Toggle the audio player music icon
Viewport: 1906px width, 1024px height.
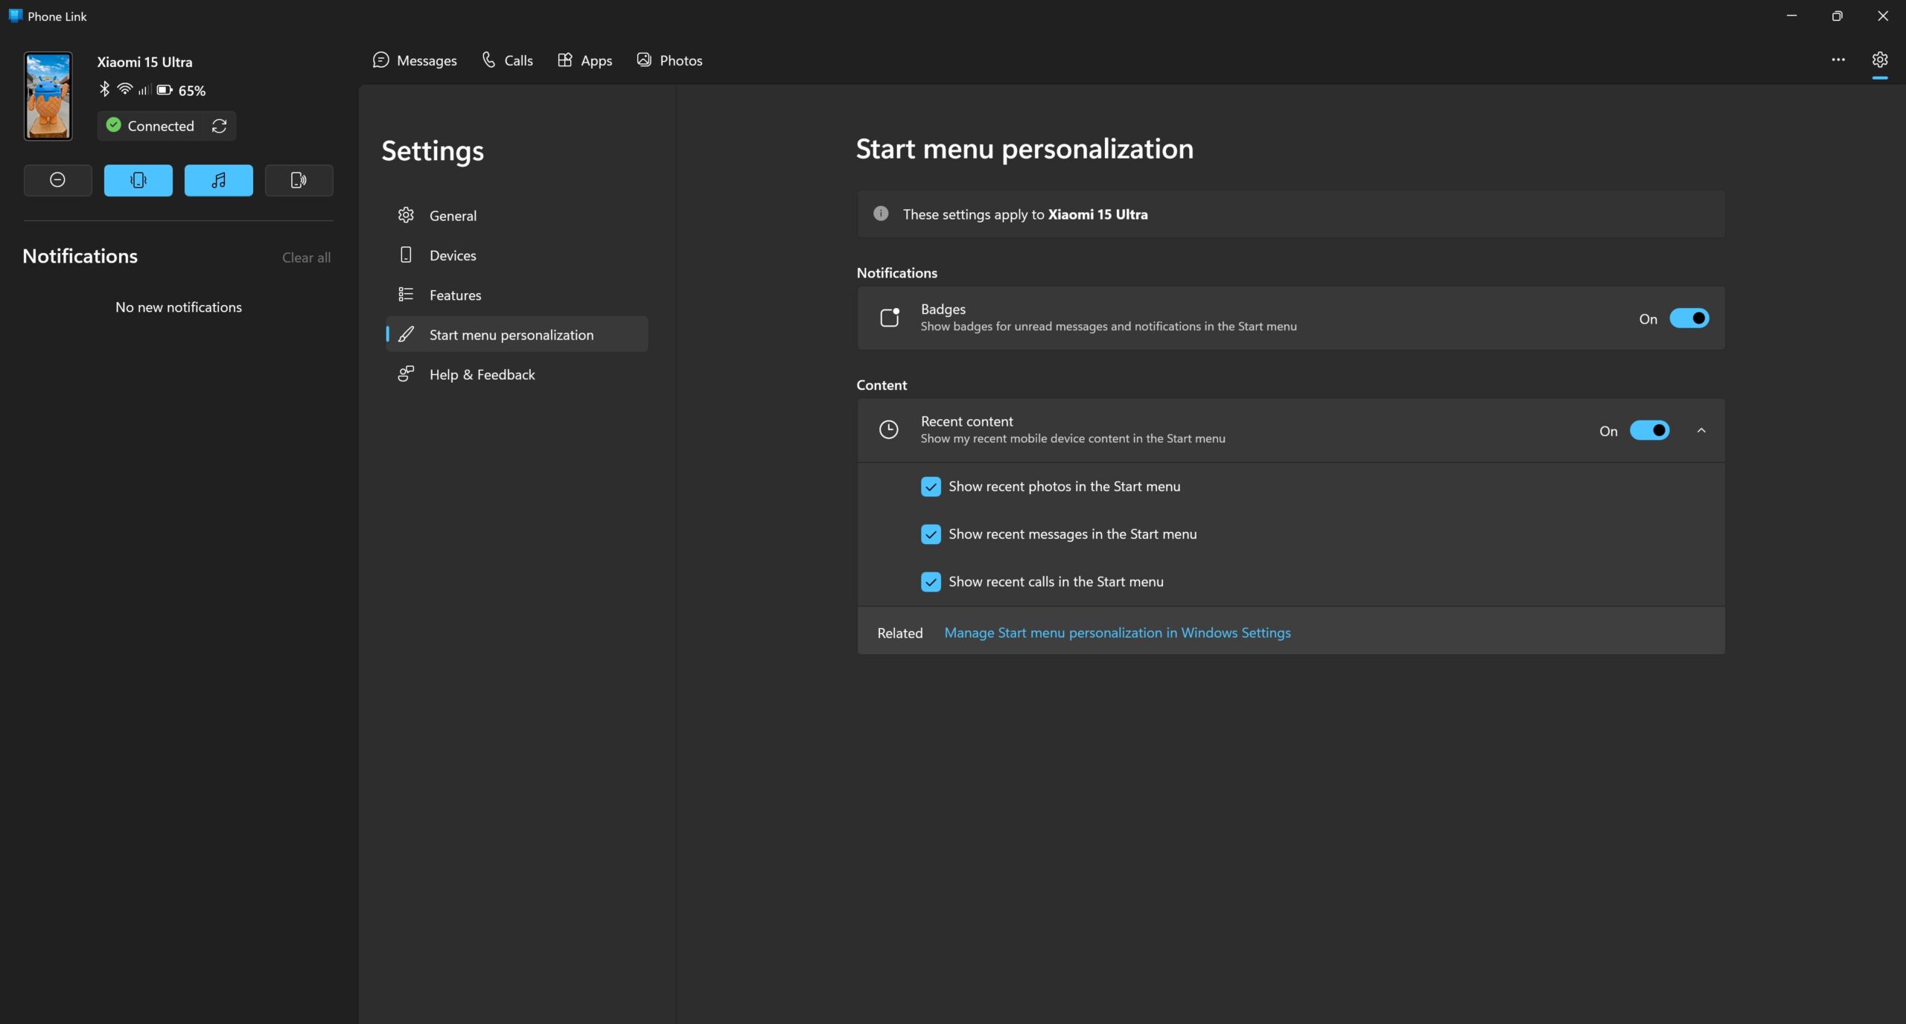(x=218, y=180)
